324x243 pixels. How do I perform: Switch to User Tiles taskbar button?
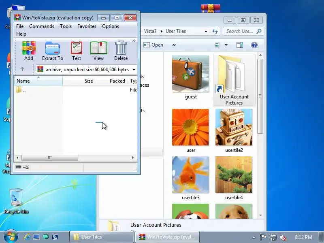101,237
